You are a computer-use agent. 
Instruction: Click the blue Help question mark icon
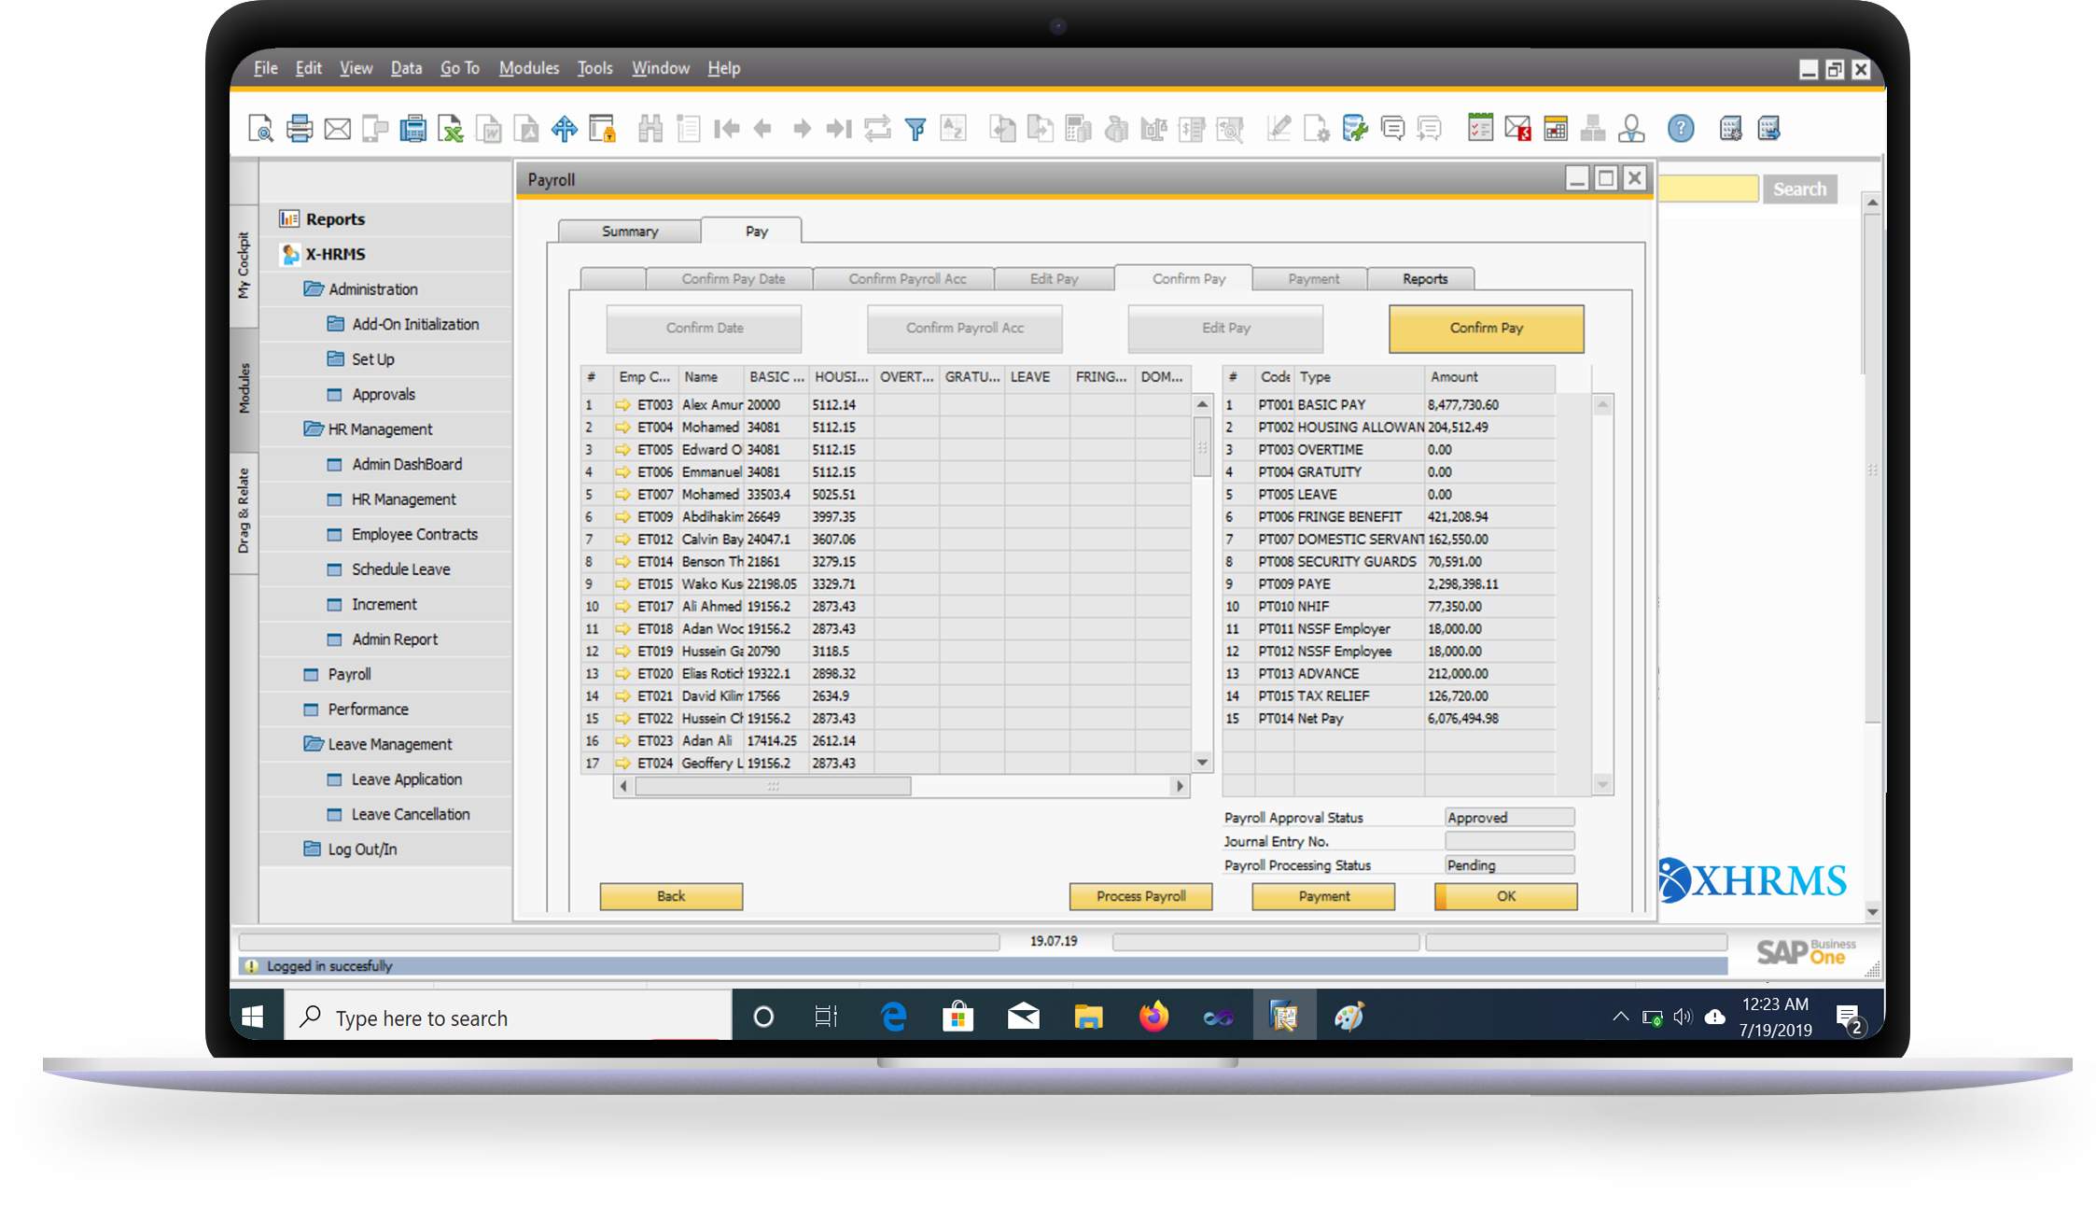click(1680, 129)
